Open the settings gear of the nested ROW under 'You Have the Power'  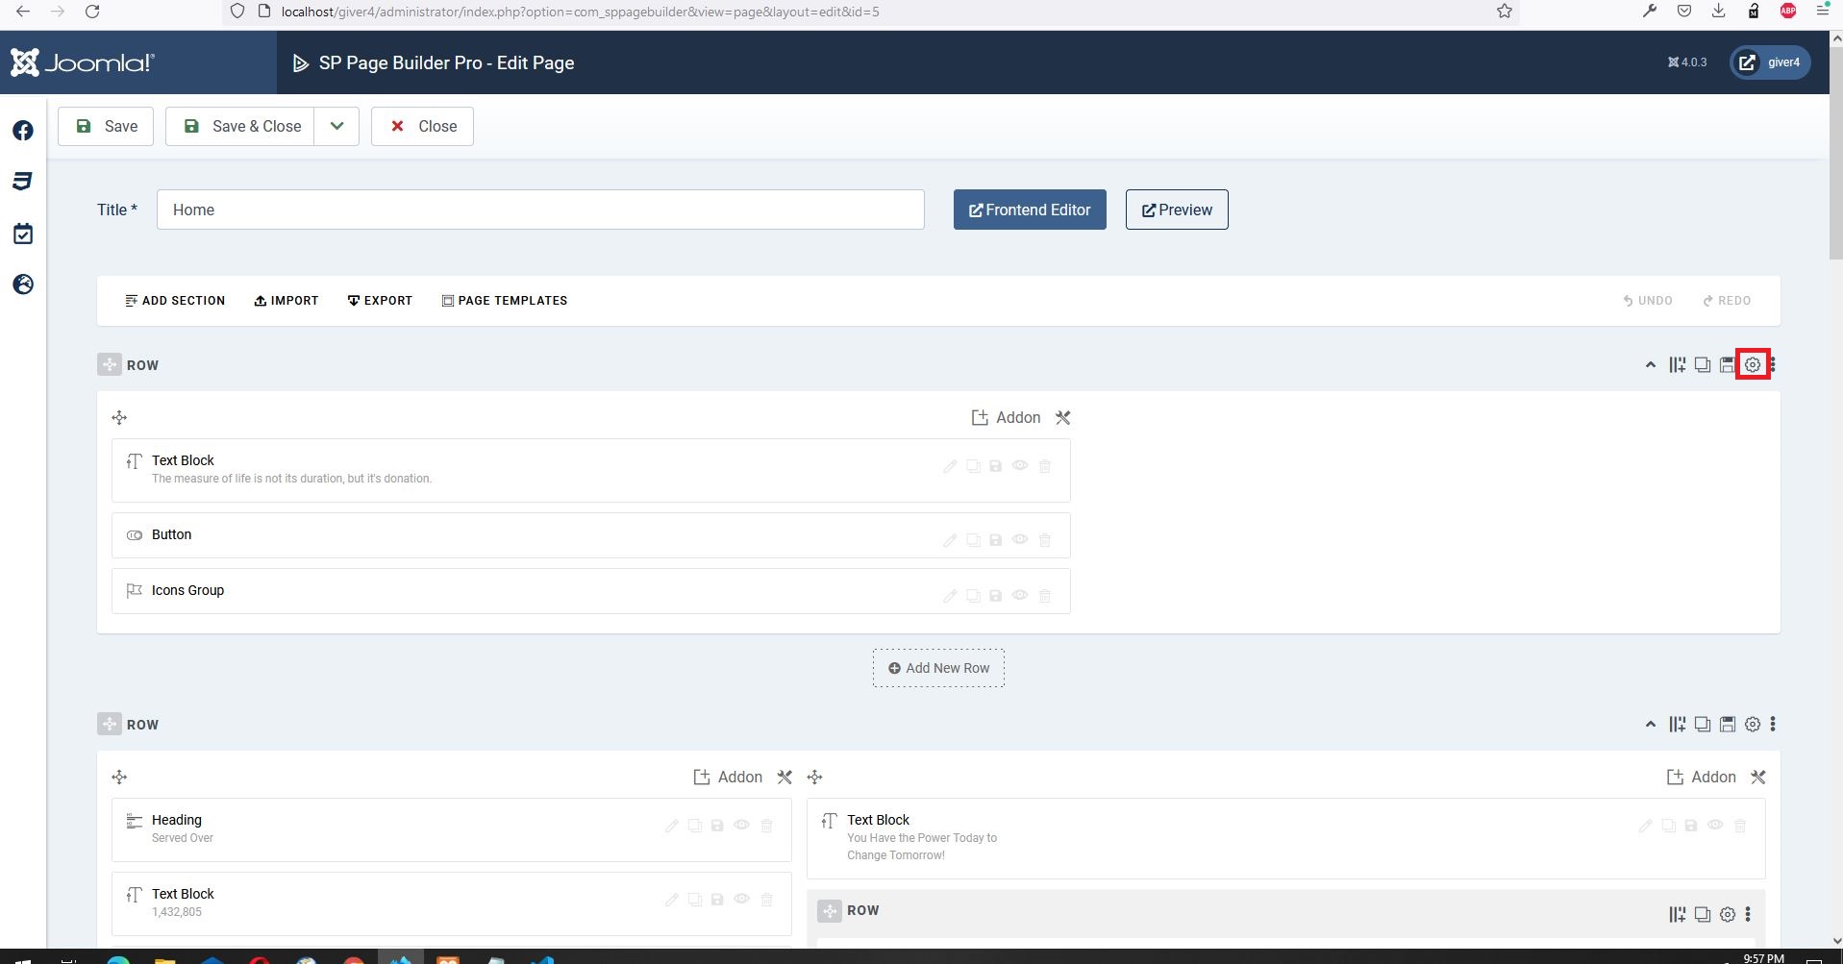(1728, 915)
